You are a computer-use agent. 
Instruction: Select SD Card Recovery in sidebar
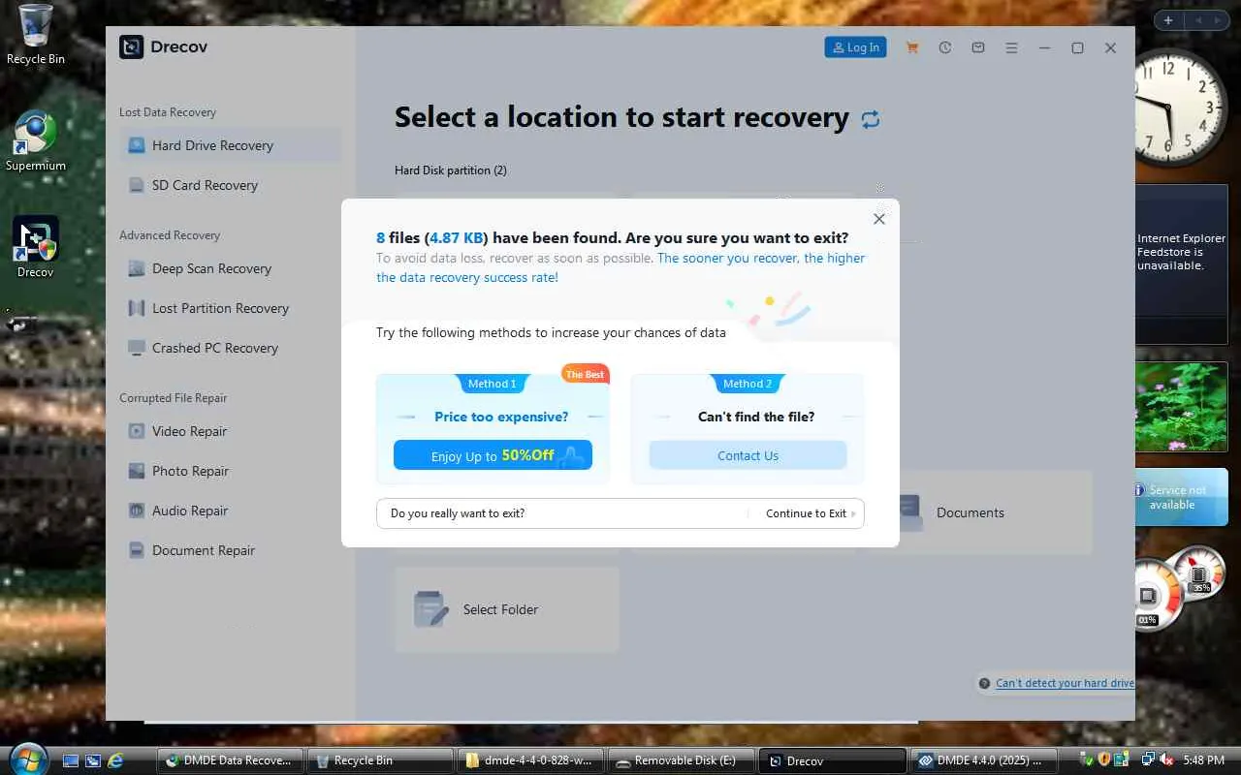click(x=231, y=185)
